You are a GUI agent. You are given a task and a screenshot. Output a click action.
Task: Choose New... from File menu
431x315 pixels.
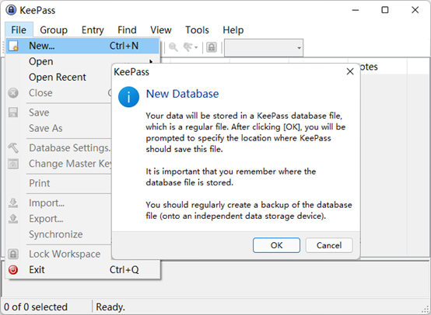(82, 46)
